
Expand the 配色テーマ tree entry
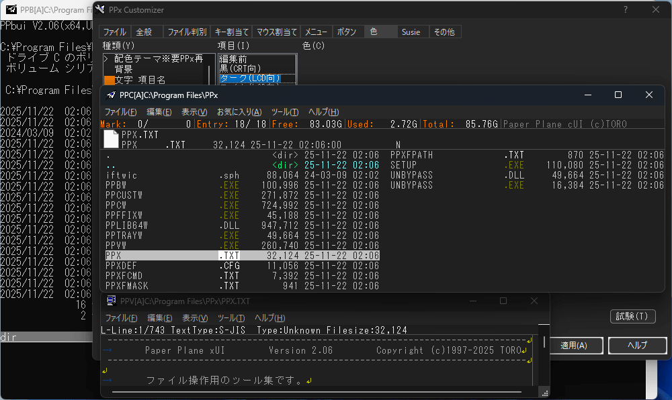(x=105, y=57)
